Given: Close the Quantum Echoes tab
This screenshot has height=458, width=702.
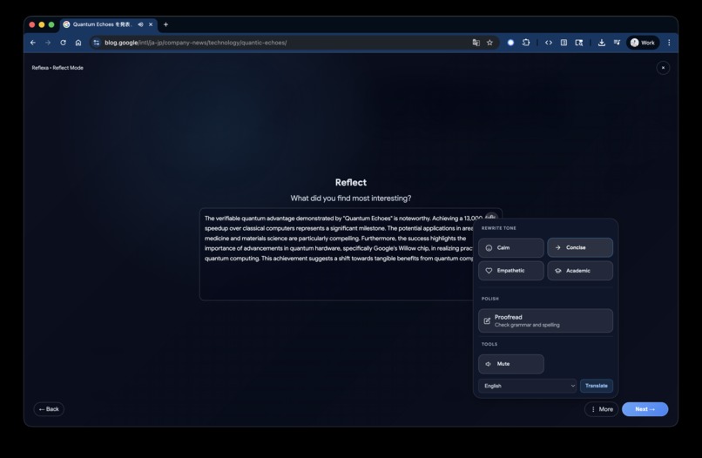Looking at the screenshot, I should coord(151,24).
